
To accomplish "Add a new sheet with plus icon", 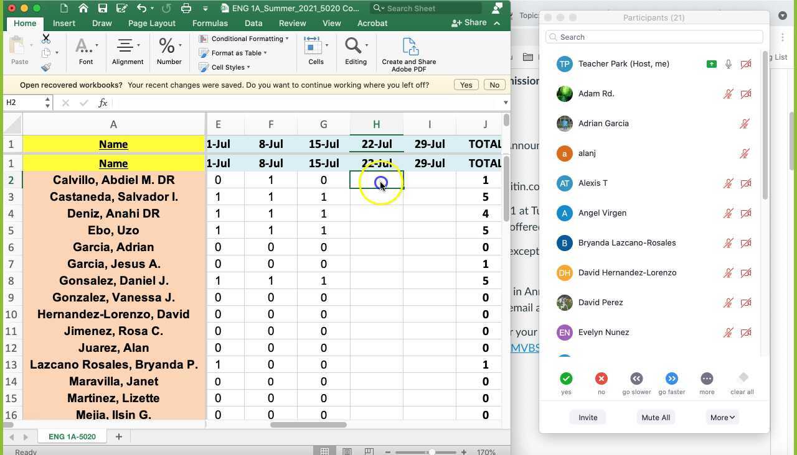I will [118, 437].
